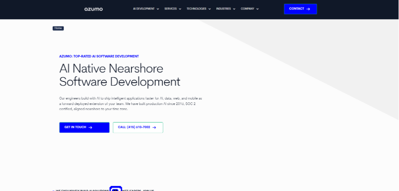Click Call (415) 610-7002 button

tap(138, 127)
